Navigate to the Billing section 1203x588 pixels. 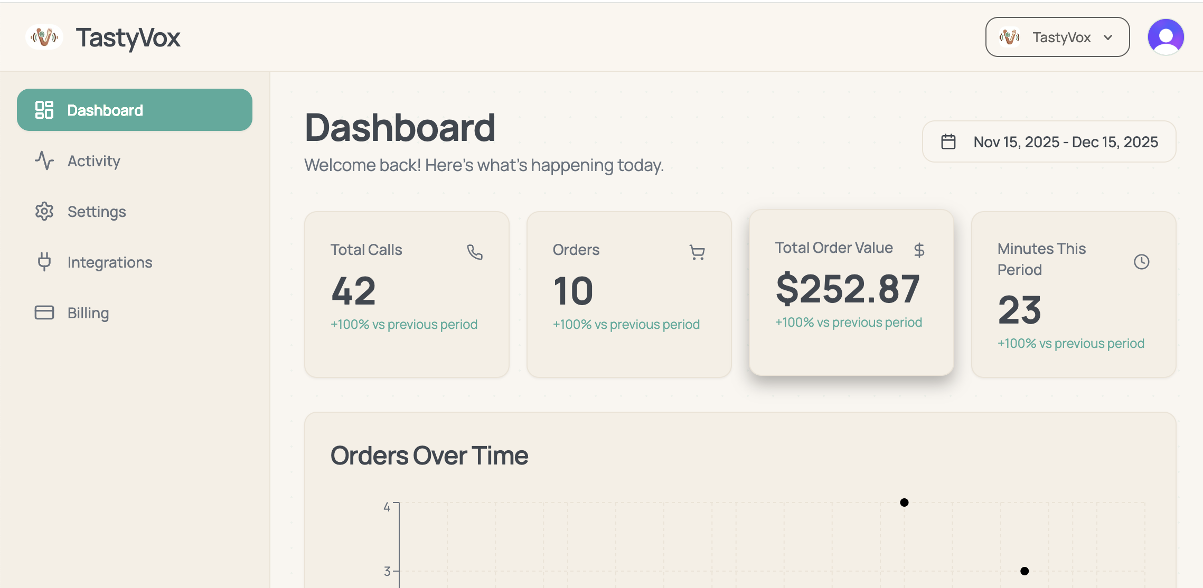[88, 312]
